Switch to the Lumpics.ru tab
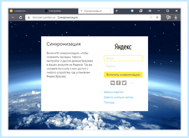Viewport: 189px width, 138px height. (x=26, y=11)
